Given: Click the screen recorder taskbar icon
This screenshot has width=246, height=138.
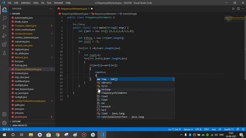Looking at the screenshot, I should (84, 135).
